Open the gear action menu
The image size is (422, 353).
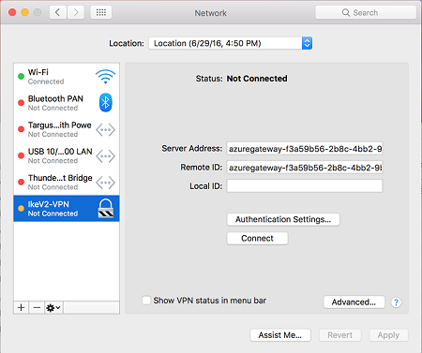point(53,308)
